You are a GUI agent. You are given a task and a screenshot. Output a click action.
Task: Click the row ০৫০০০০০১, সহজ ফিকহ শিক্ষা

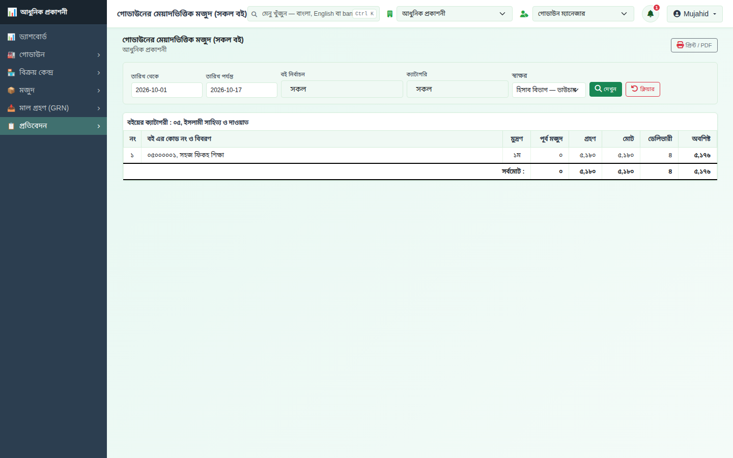(x=420, y=155)
